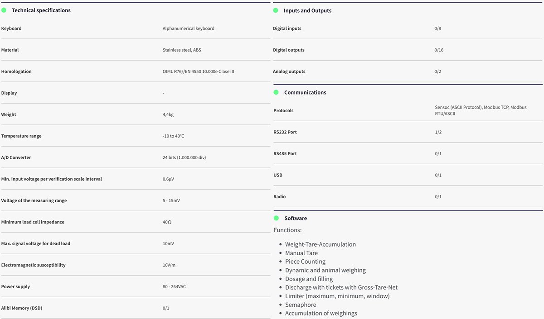Select the Piece Counting list item

coord(305,262)
